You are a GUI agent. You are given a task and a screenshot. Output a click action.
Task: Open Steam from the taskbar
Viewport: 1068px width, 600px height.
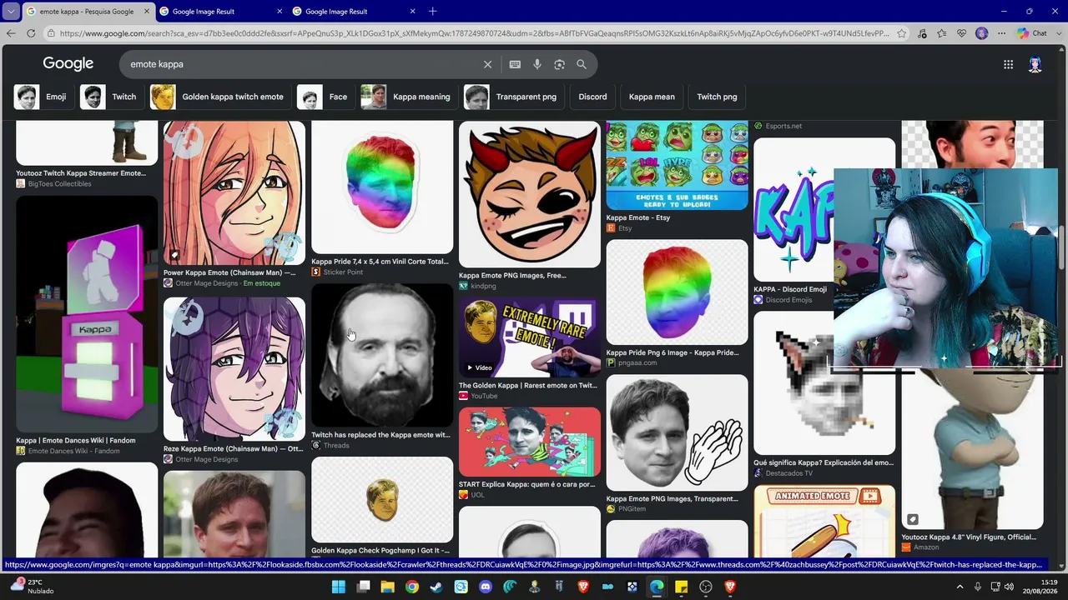[436, 587]
